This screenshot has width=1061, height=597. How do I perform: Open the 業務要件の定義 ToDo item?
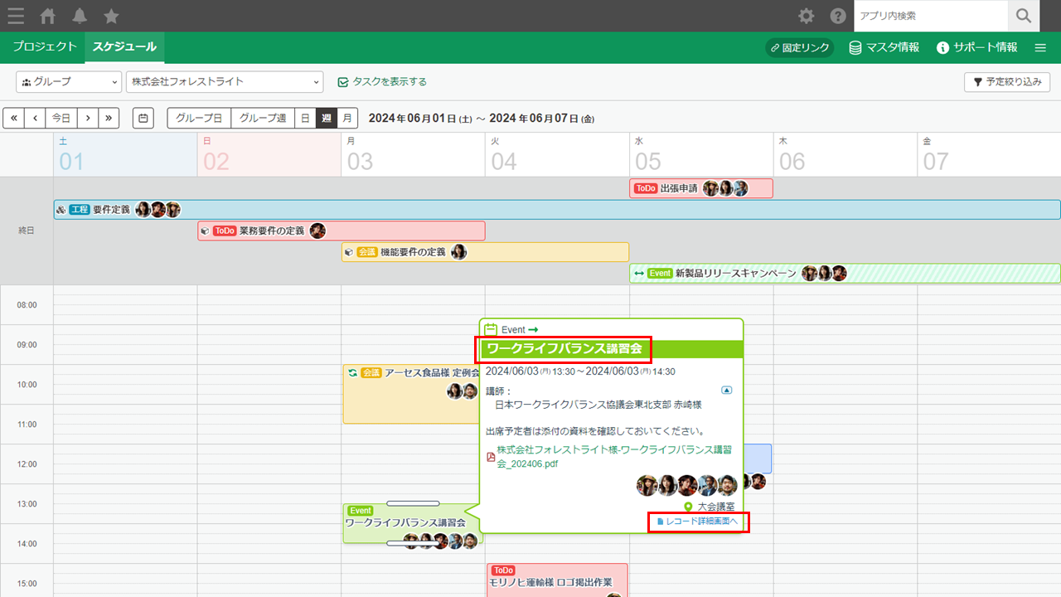342,231
